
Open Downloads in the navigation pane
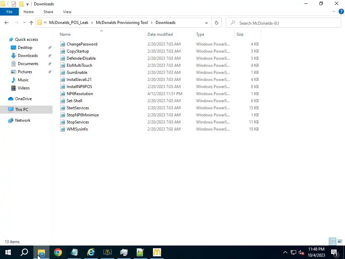[28, 56]
